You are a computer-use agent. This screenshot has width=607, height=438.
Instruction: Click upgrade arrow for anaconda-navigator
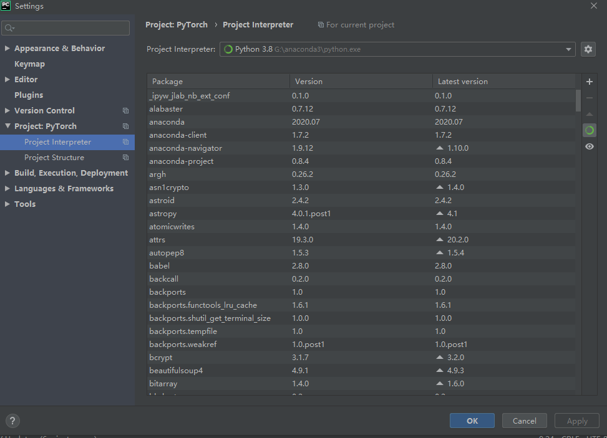[439, 148]
